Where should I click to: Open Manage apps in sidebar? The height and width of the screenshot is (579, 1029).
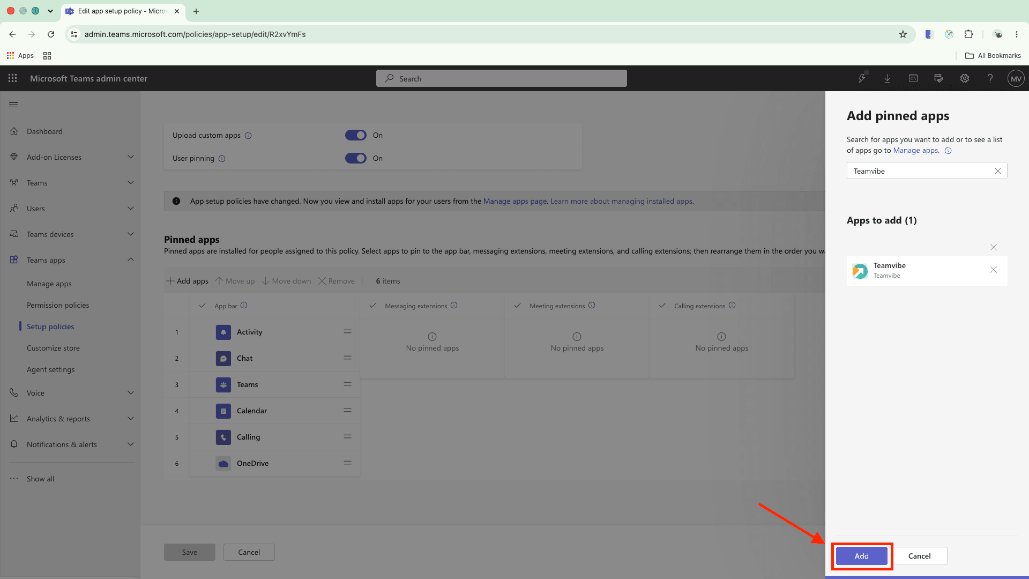tap(49, 284)
